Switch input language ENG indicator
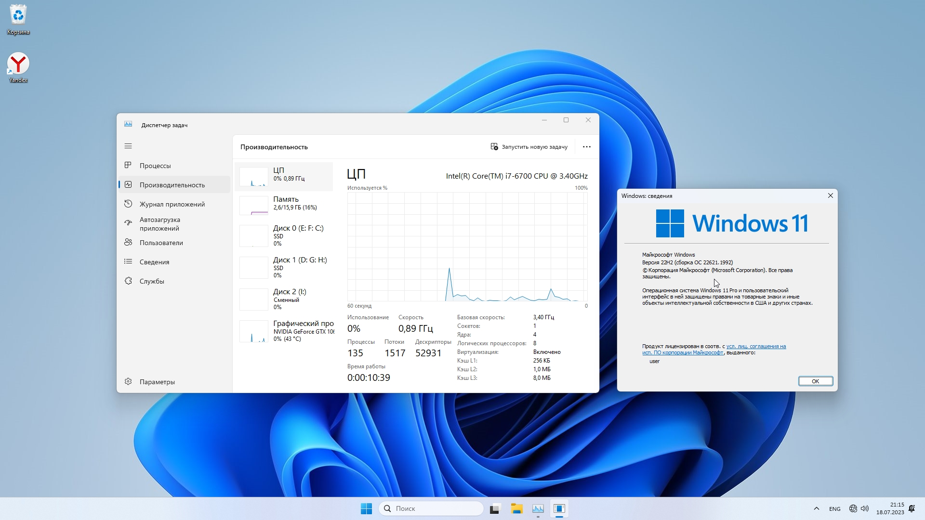The image size is (925, 520). (834, 509)
